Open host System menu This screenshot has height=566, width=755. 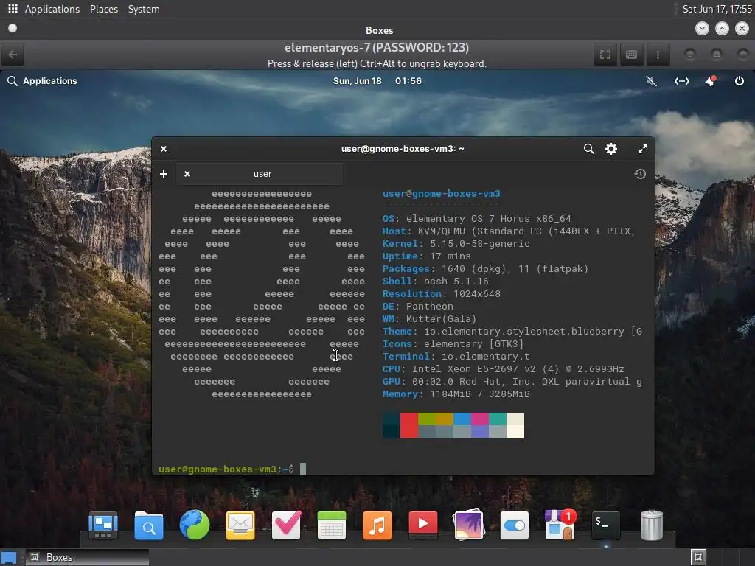[144, 9]
